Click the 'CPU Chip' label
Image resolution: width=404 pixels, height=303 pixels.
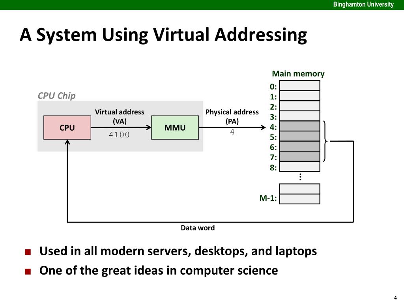click(x=56, y=95)
